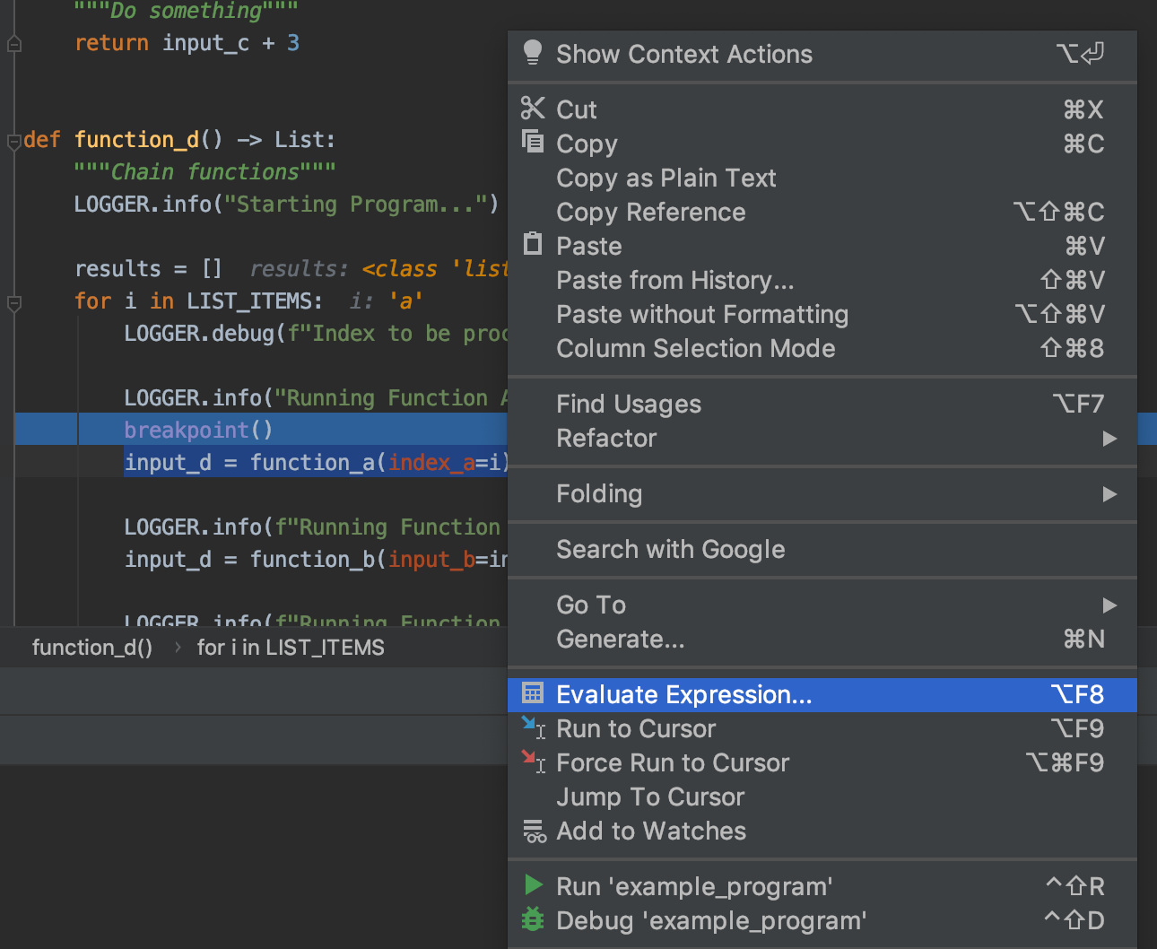Click the Paste clipboard icon

point(533,244)
